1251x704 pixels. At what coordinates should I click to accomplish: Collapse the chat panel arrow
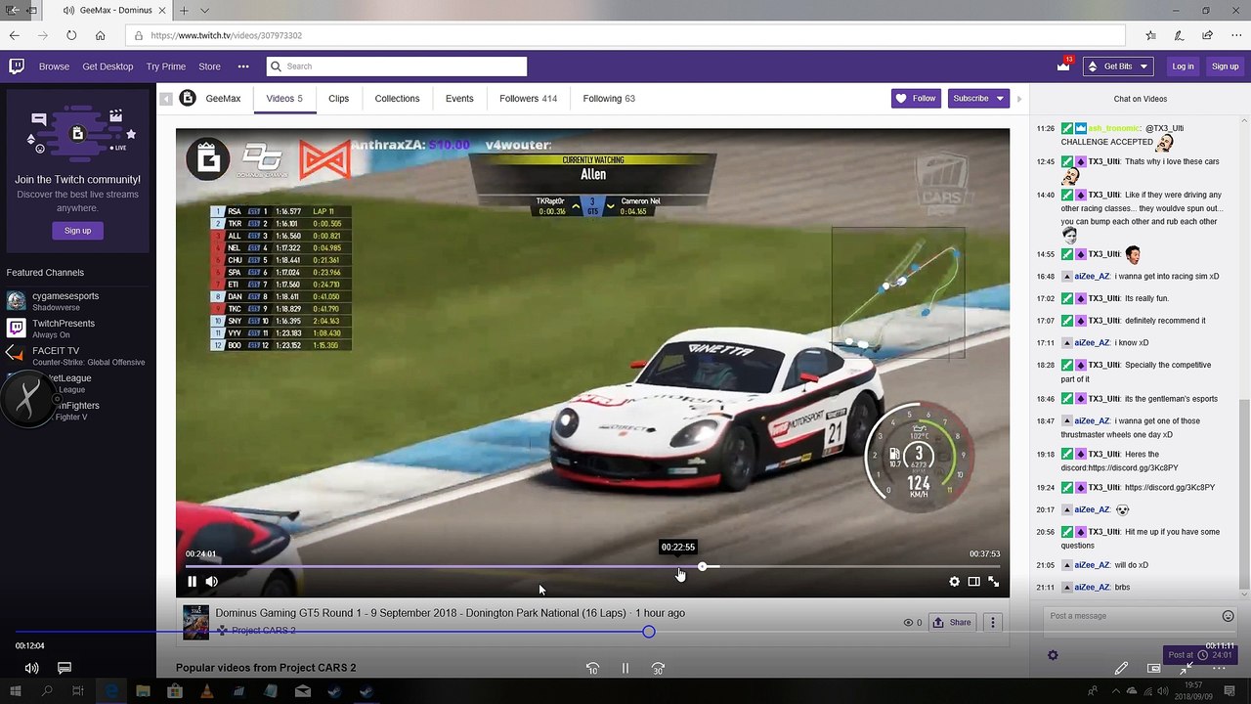(1019, 99)
